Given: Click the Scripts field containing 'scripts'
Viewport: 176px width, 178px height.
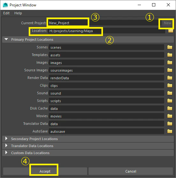Looking at the screenshot, I should tap(106, 101).
